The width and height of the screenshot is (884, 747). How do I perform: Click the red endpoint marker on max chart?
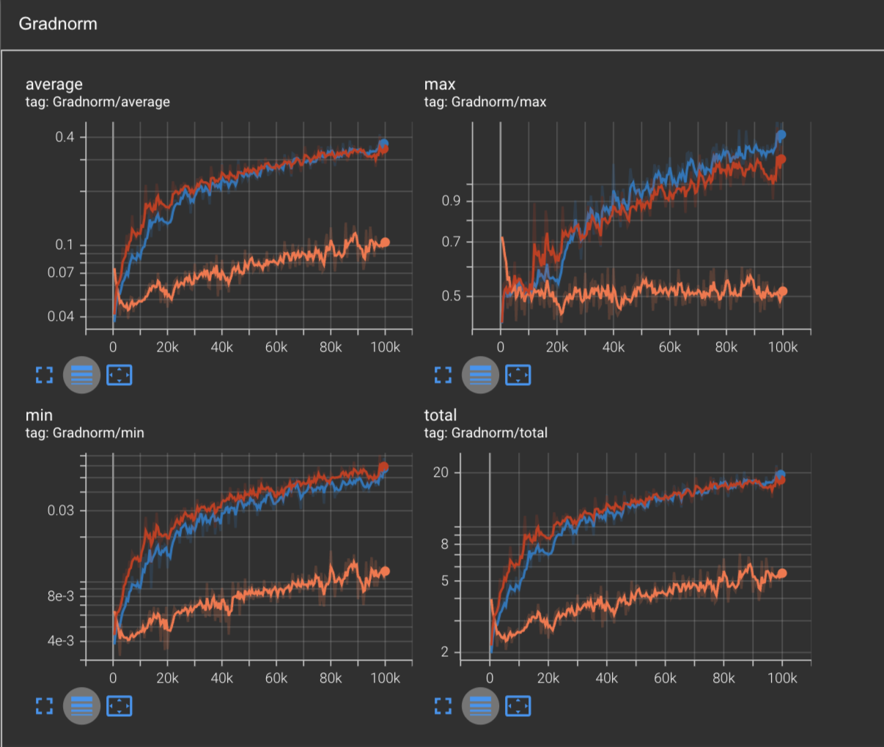point(781,159)
